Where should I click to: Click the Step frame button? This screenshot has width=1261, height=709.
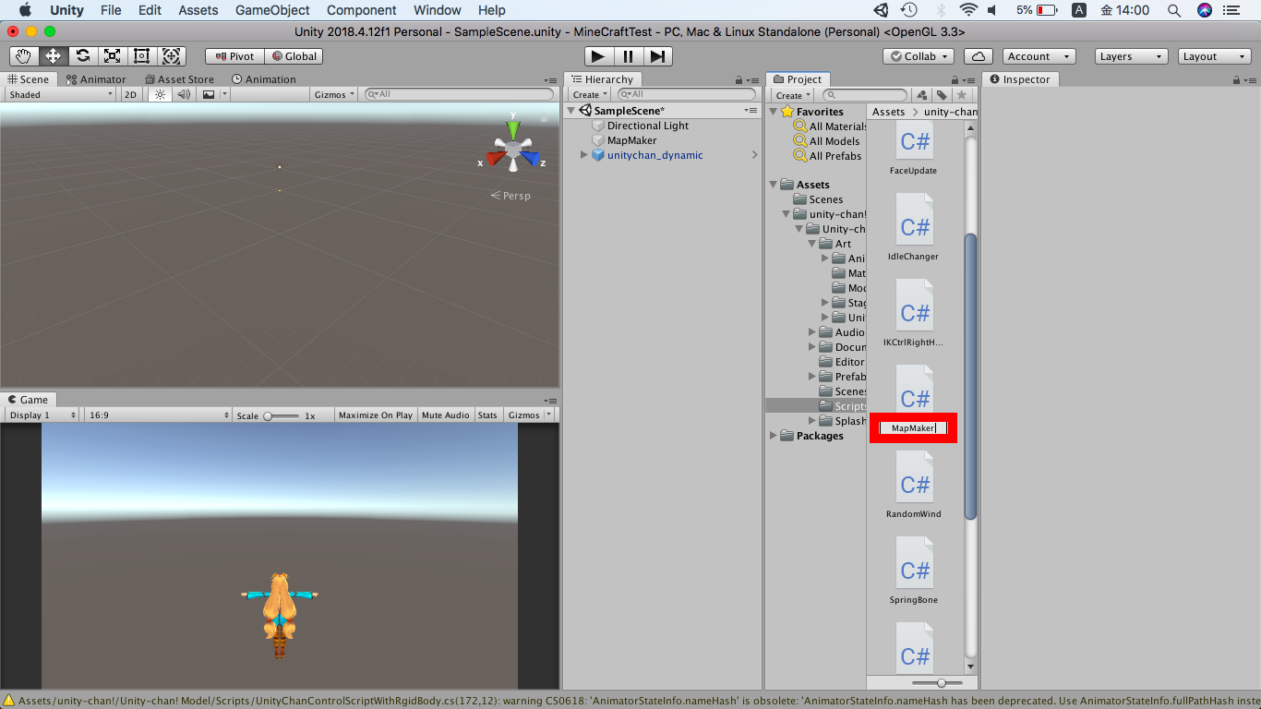point(657,56)
